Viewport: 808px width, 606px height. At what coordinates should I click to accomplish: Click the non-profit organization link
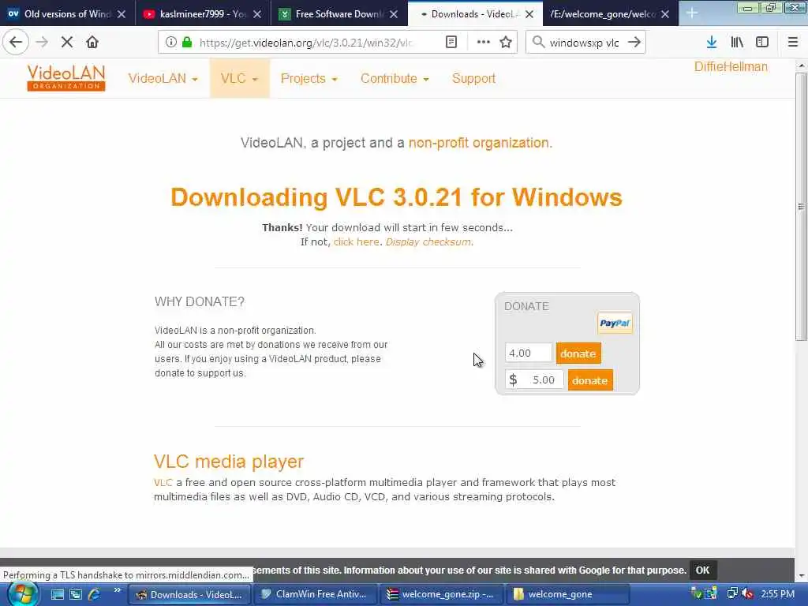(481, 143)
